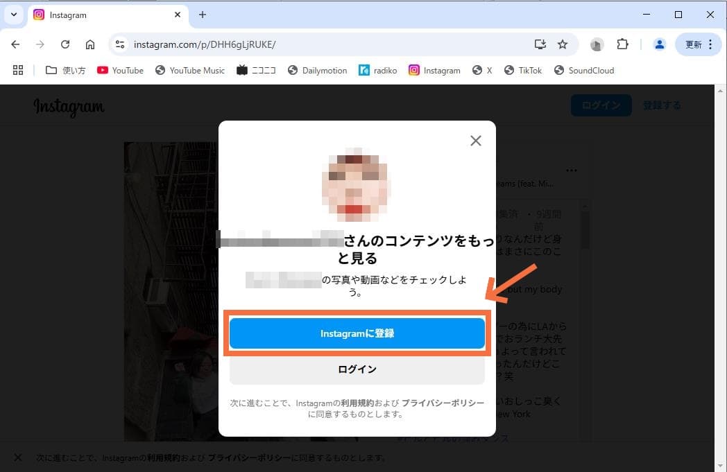
Task: Click the post photo behind the dialog
Action: point(171,291)
